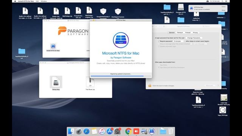Open GoogleMobileAds framework desktop item

103,12
